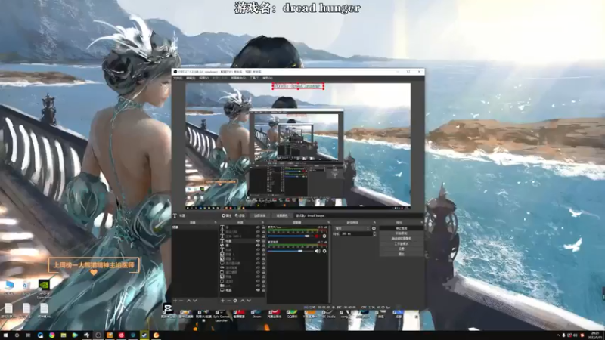Screen dimensions: 605x340
Task: Unmute the red muted microphone icon
Action: (x=316, y=236)
